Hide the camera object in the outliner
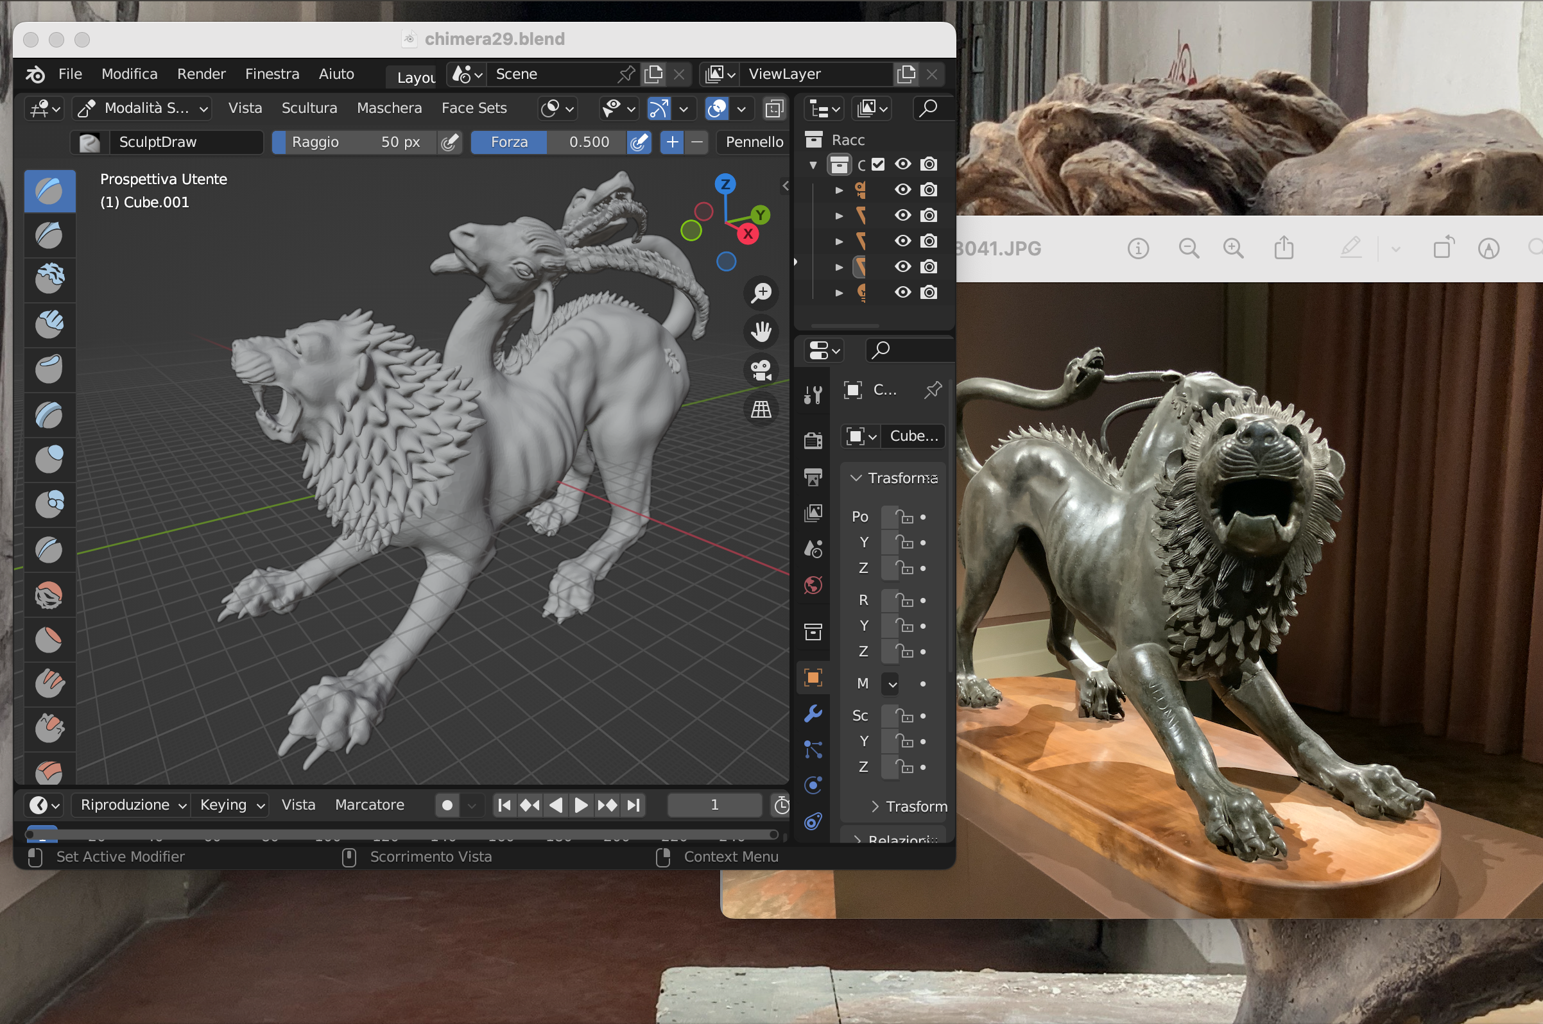1543x1024 pixels. (903, 189)
